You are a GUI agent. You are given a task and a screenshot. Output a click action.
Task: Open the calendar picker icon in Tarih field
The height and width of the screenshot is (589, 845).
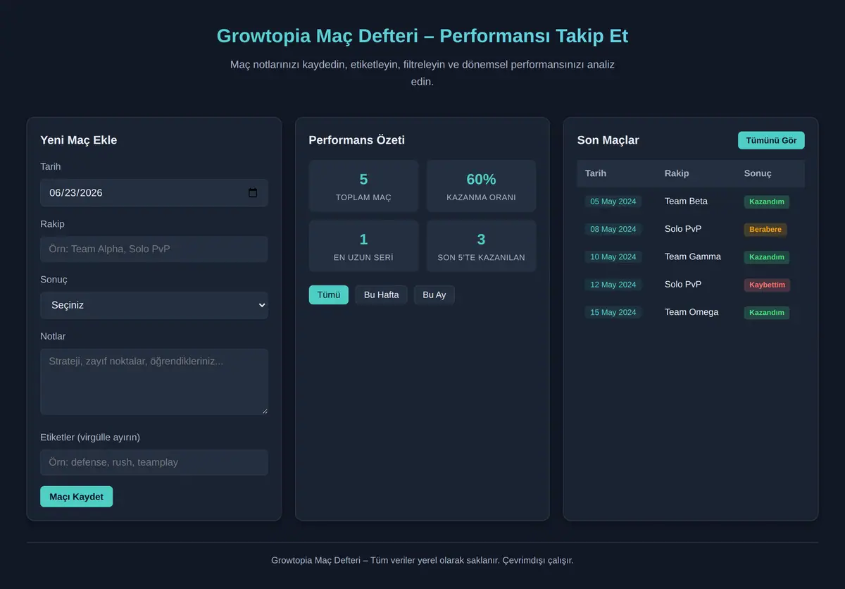click(253, 193)
